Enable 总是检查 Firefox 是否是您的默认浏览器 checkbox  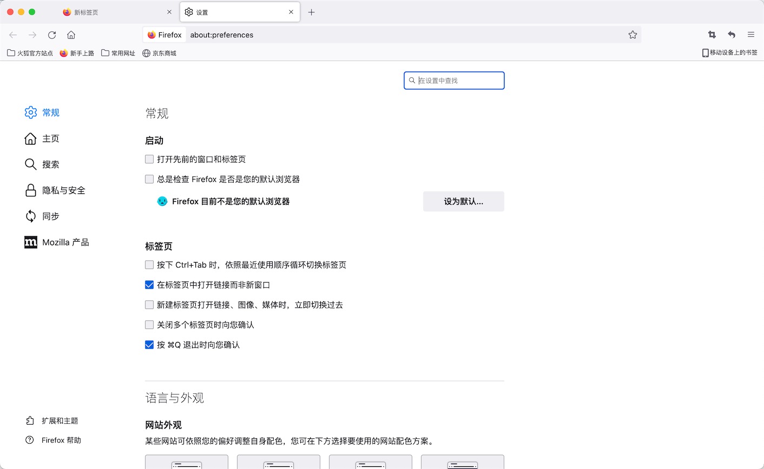149,179
